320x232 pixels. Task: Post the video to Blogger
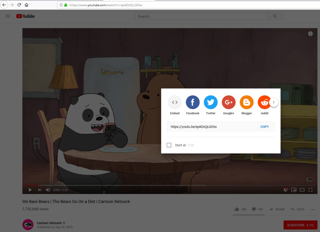[x=247, y=102]
